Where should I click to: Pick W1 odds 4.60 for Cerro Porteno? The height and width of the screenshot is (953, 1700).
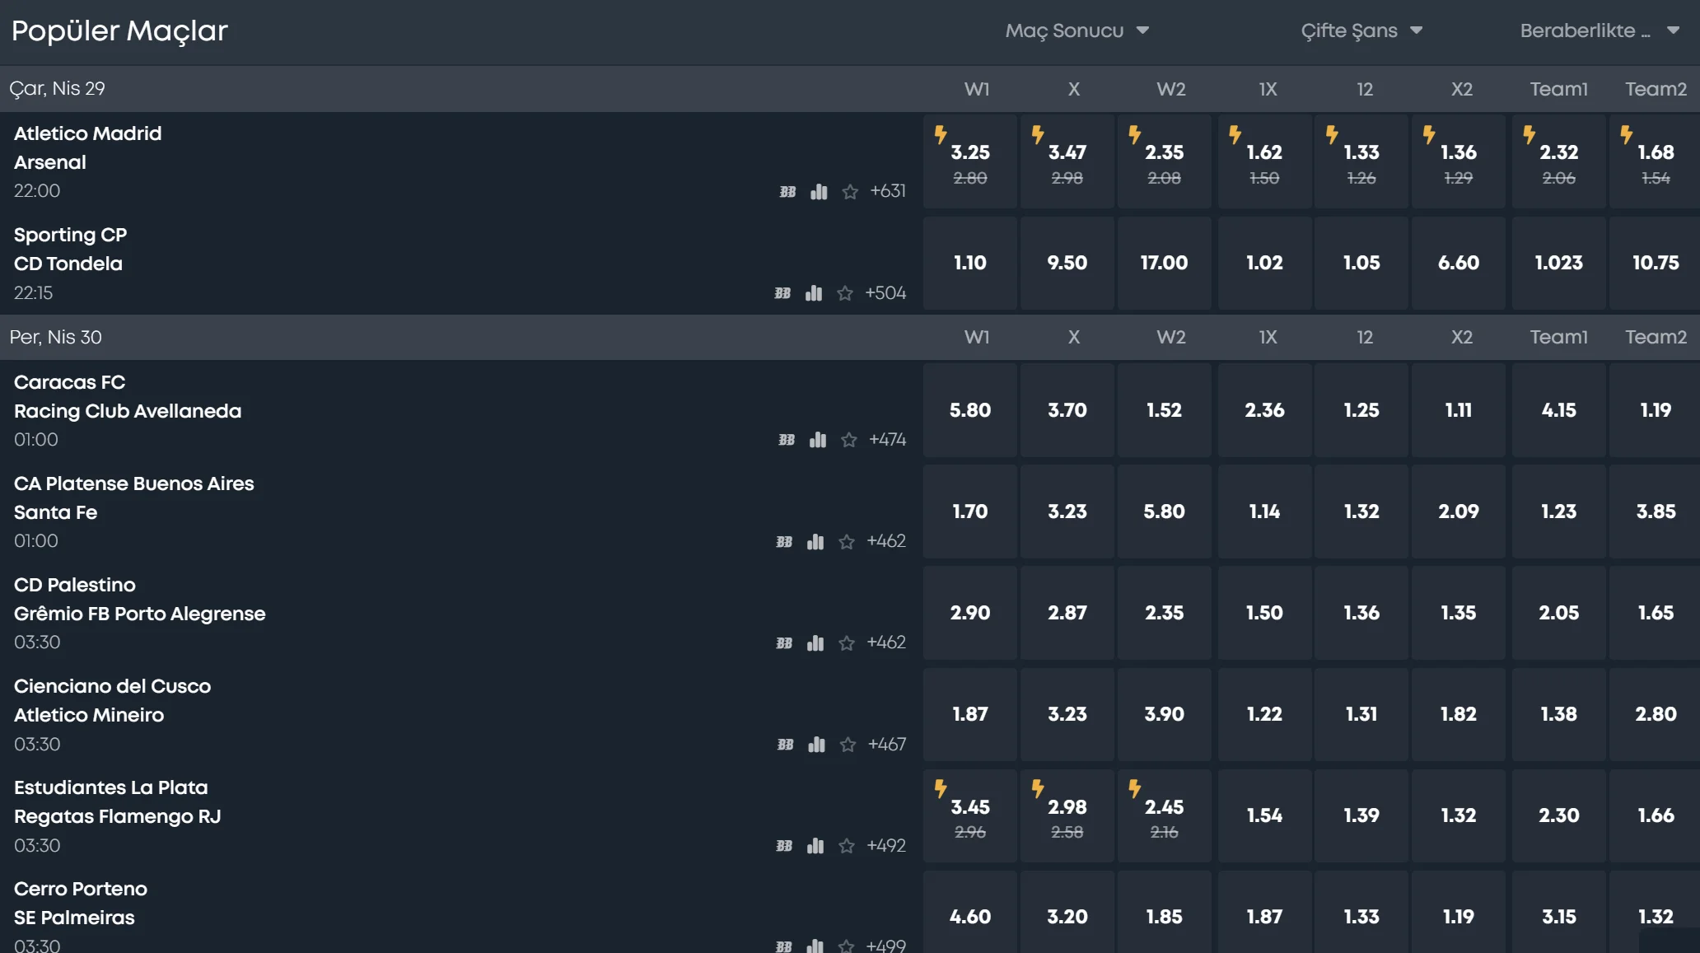coord(970,913)
